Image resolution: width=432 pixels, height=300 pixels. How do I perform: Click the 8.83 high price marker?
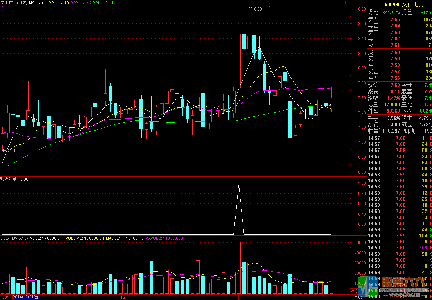click(x=257, y=9)
